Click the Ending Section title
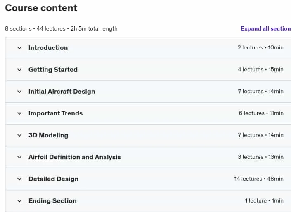Viewport: 291px width, 212px height. pyautogui.click(x=52, y=201)
